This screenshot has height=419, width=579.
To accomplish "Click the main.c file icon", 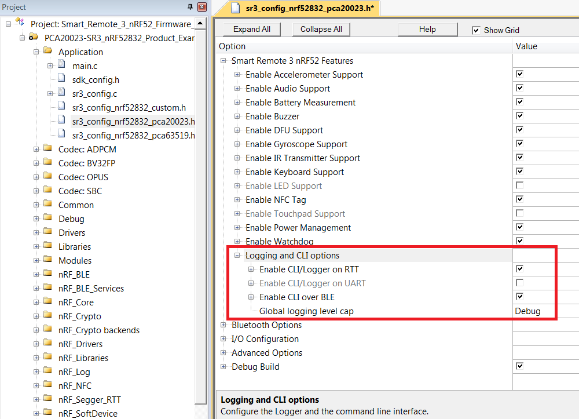I will pos(62,65).
